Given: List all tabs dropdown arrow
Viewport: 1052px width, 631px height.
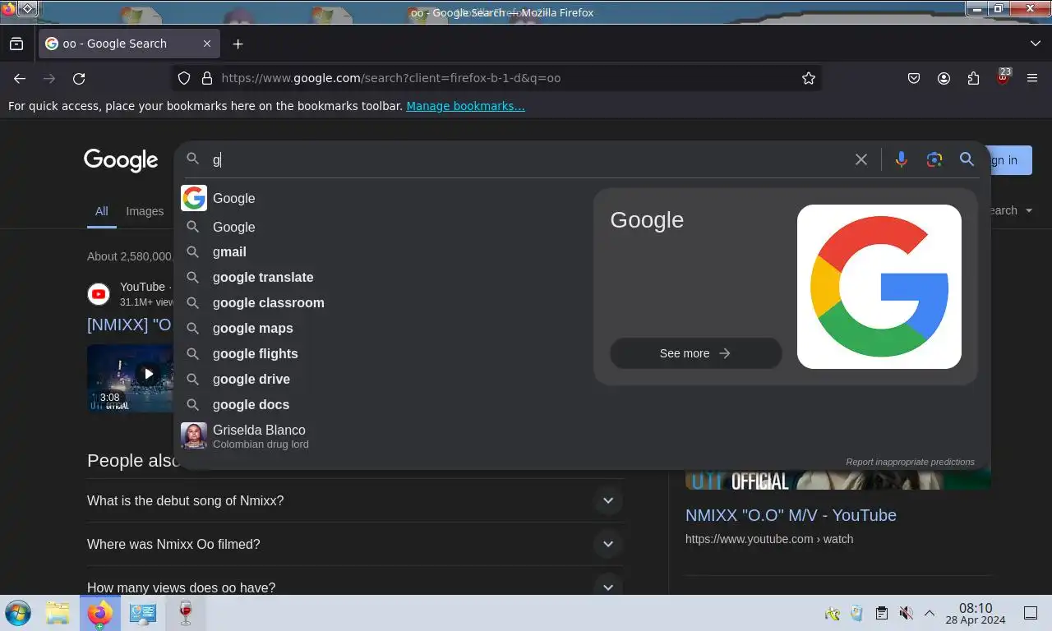Looking at the screenshot, I should [1035, 44].
